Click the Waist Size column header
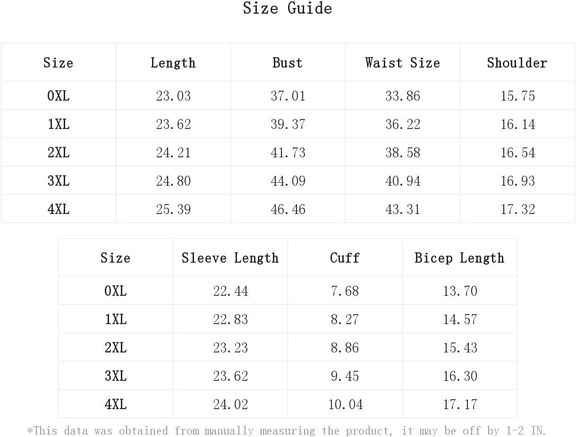 click(402, 63)
